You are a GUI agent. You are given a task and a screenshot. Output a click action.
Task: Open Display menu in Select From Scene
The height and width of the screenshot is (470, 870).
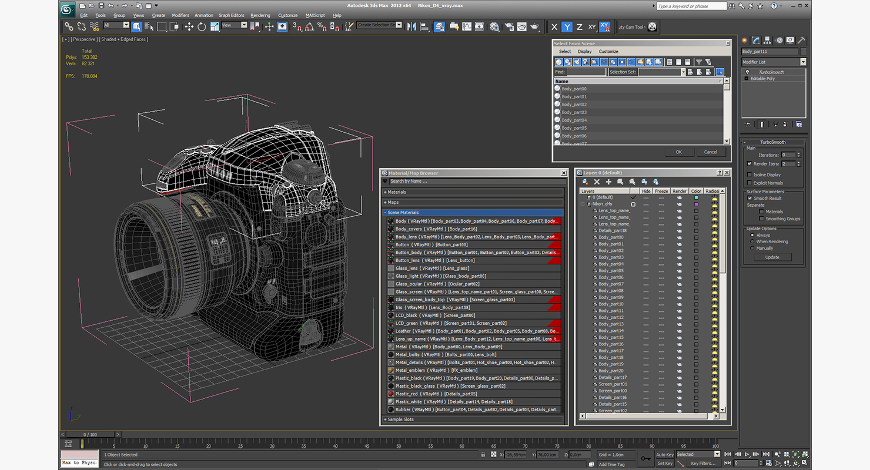pyautogui.click(x=585, y=52)
